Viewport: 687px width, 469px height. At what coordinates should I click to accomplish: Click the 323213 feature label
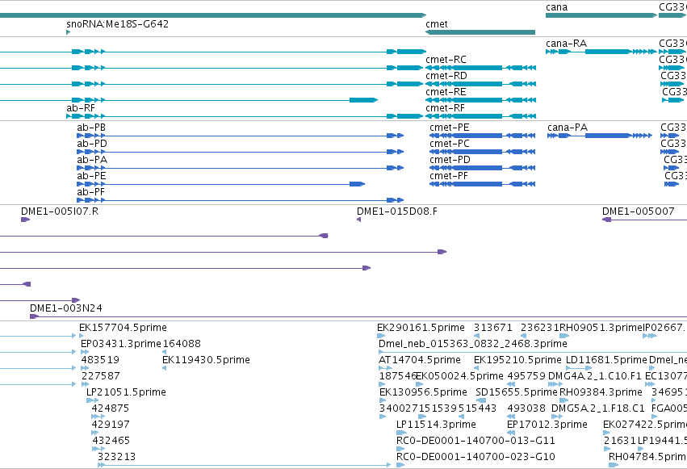click(116, 457)
